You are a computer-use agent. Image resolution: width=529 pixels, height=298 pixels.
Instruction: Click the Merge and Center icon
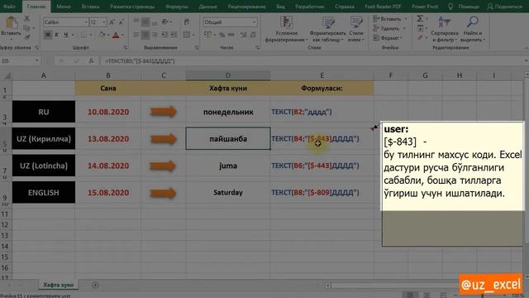[x=186, y=35]
